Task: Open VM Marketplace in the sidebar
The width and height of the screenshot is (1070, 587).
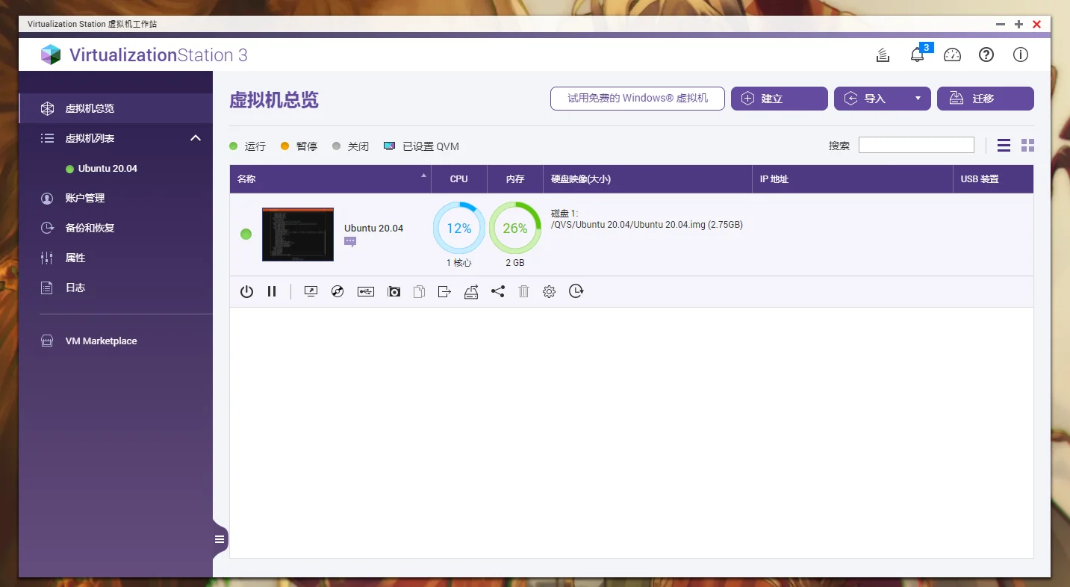Action: tap(116, 341)
